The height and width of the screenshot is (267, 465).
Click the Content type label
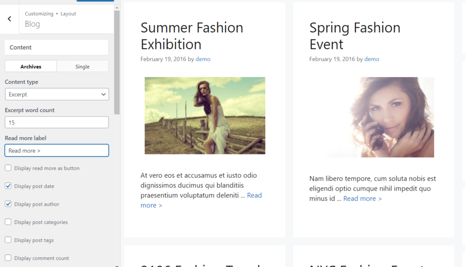tap(21, 82)
